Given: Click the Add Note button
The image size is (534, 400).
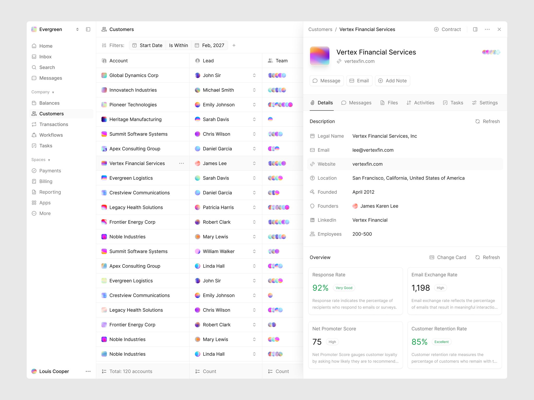Looking at the screenshot, I should (393, 81).
